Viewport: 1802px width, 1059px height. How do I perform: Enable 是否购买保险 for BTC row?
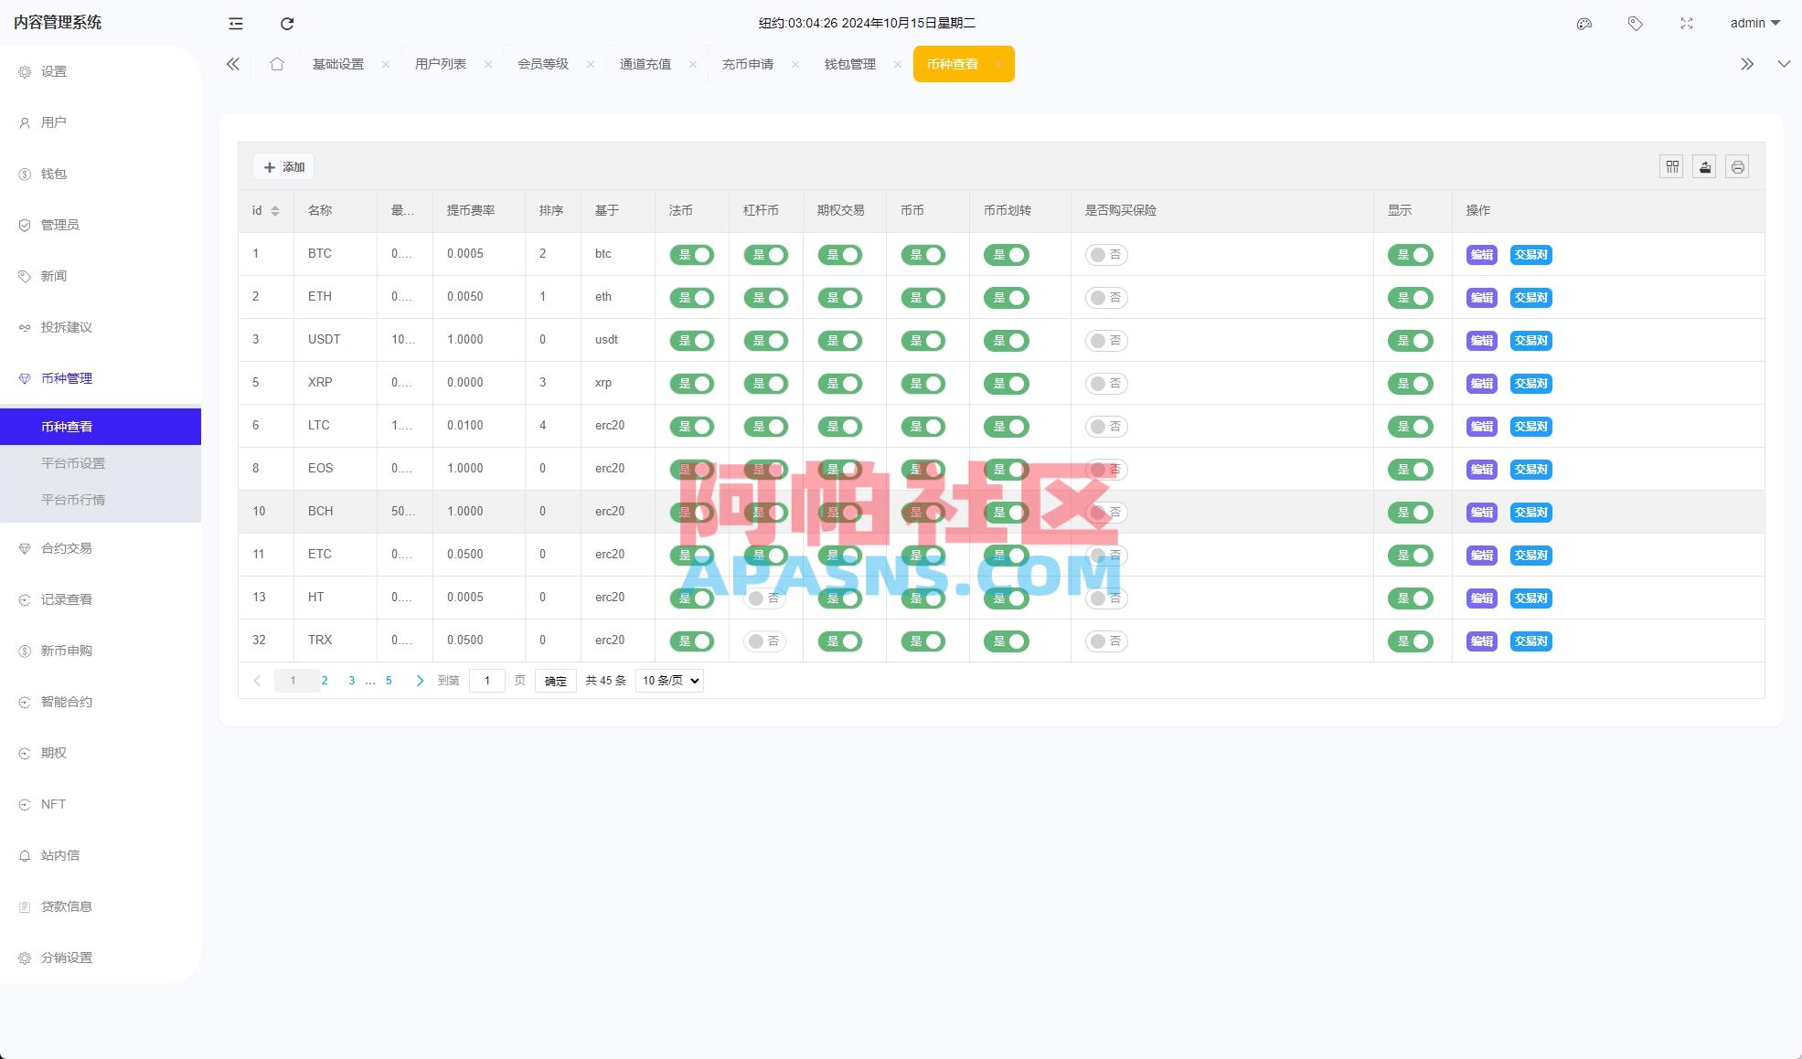coord(1105,255)
